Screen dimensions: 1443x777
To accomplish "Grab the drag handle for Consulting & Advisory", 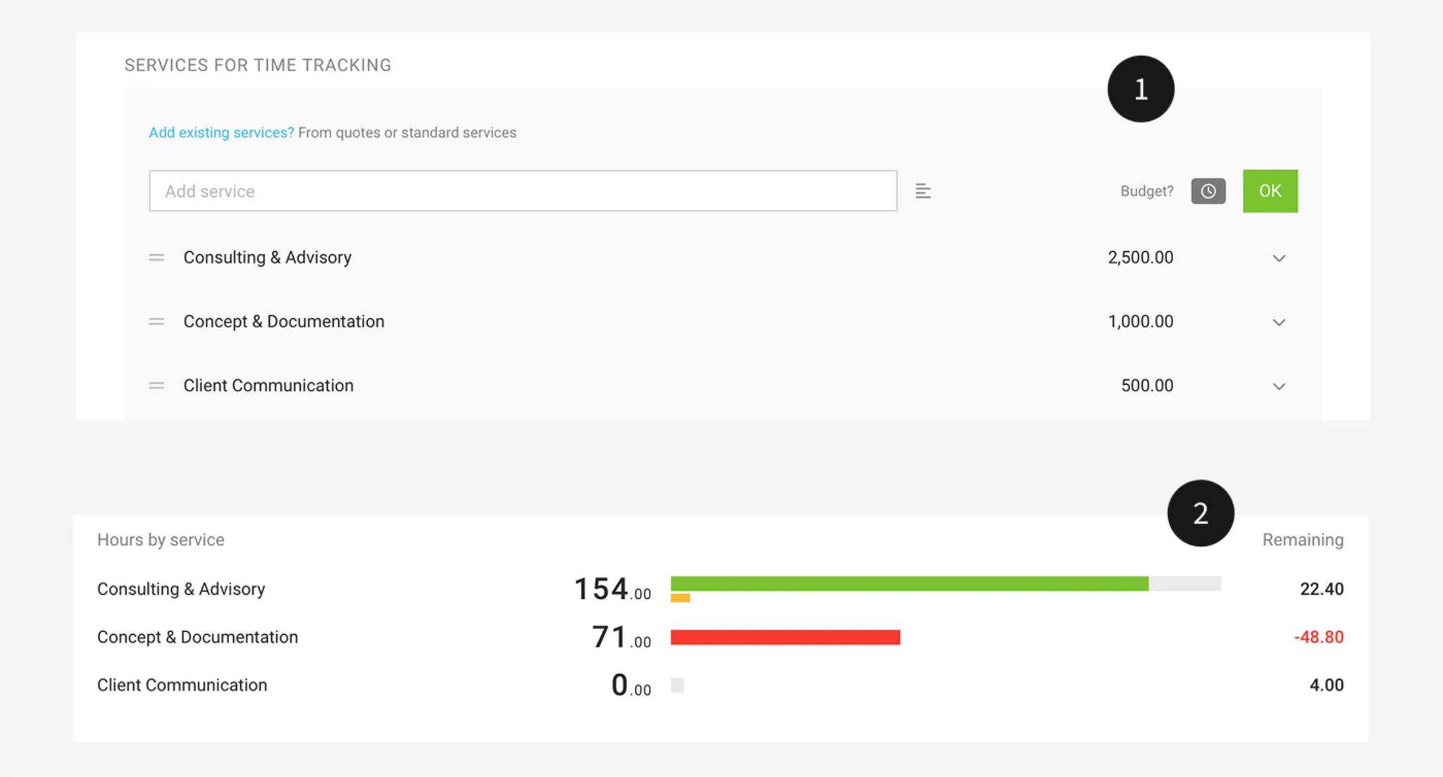I will coord(156,258).
